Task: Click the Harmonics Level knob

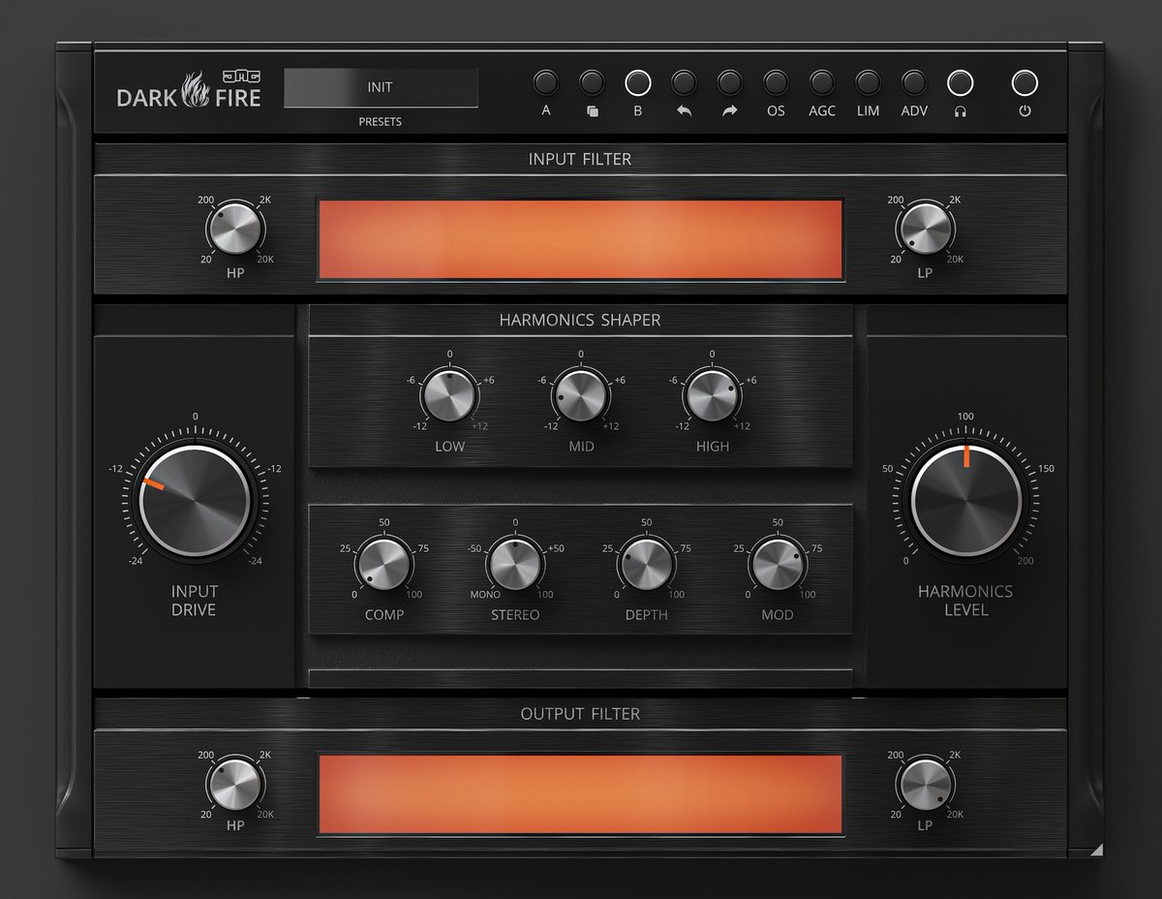Action: [x=966, y=502]
